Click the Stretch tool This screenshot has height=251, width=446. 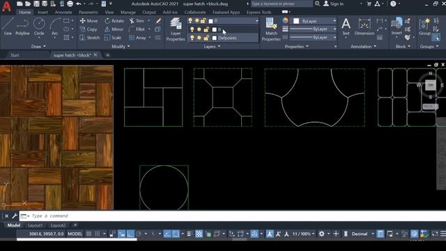[90, 38]
